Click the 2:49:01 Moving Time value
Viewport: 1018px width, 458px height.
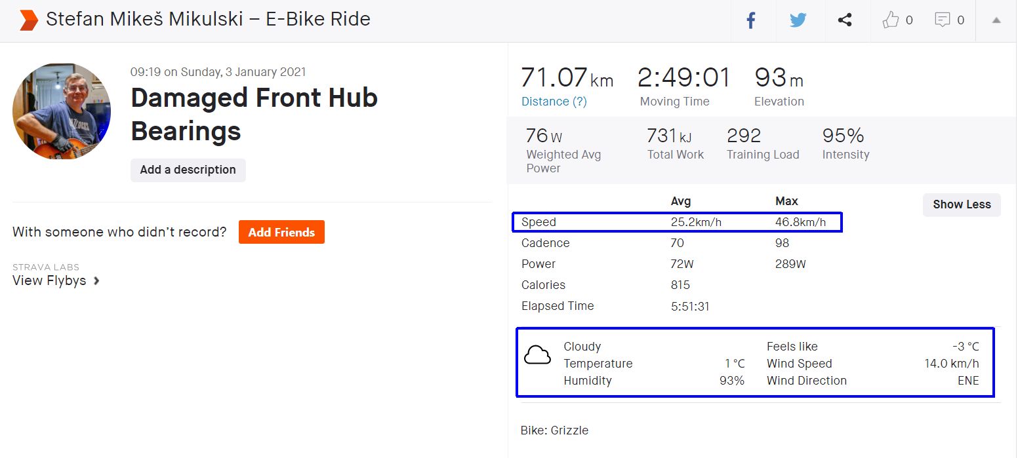[683, 78]
